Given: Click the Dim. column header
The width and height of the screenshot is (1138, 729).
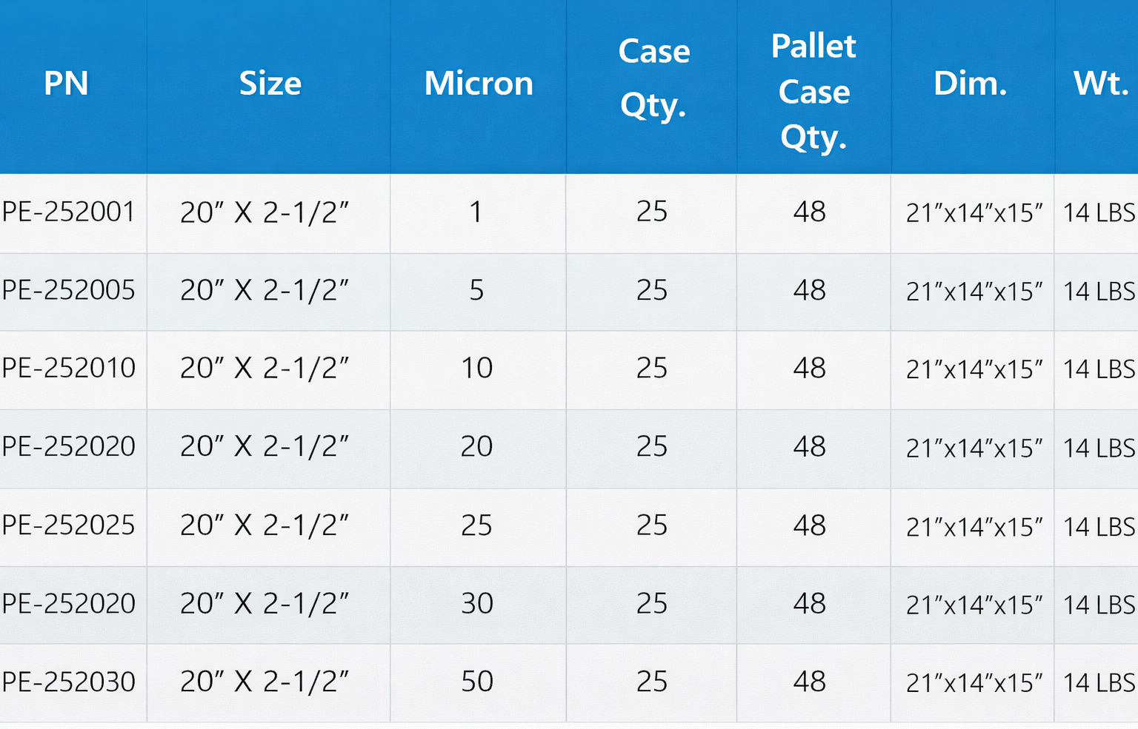Looking at the screenshot, I should (971, 84).
